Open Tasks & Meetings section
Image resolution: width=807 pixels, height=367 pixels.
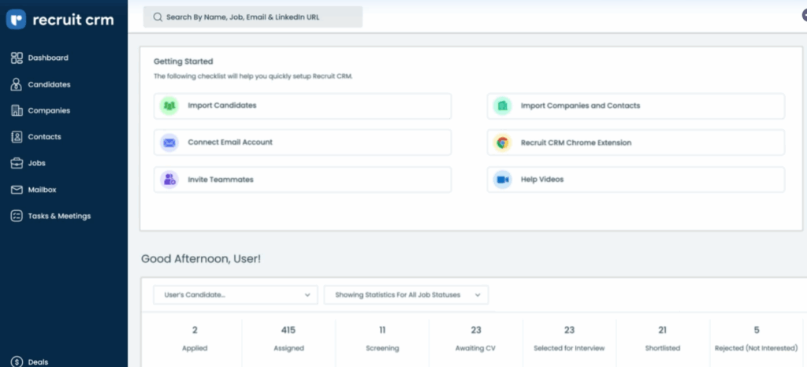(59, 216)
